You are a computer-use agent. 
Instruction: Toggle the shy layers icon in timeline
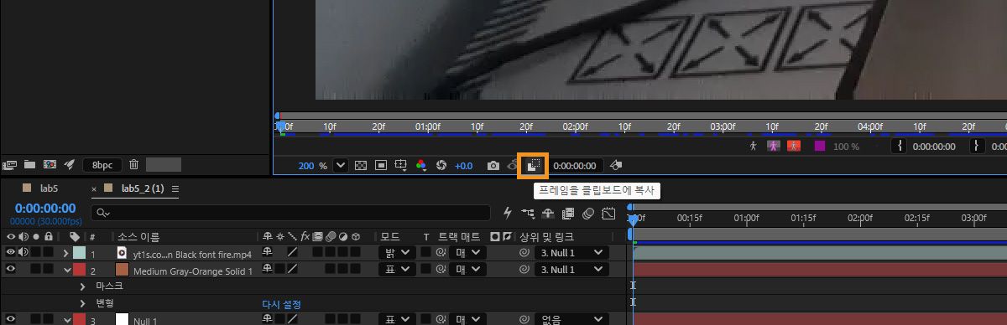(549, 214)
